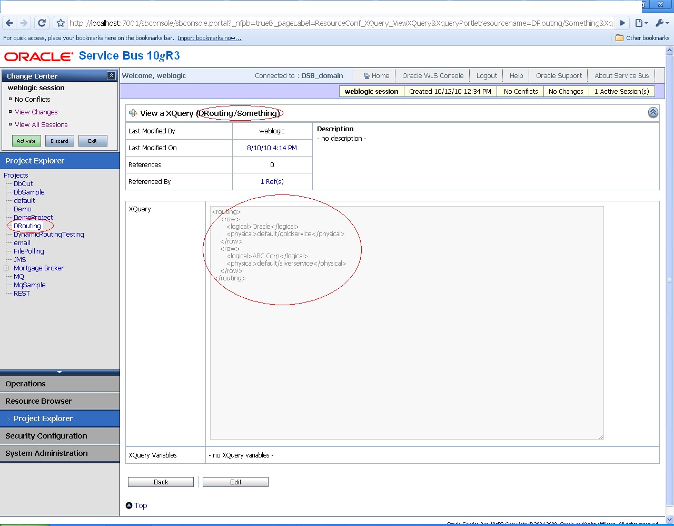Reload the page with refresh icon
This screenshot has height=526, width=674.
click(42, 23)
